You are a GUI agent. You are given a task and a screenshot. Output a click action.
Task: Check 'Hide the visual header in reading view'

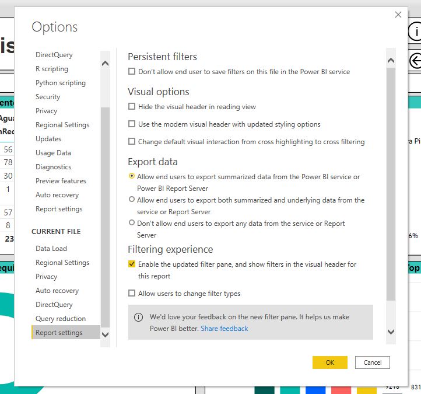coord(132,106)
